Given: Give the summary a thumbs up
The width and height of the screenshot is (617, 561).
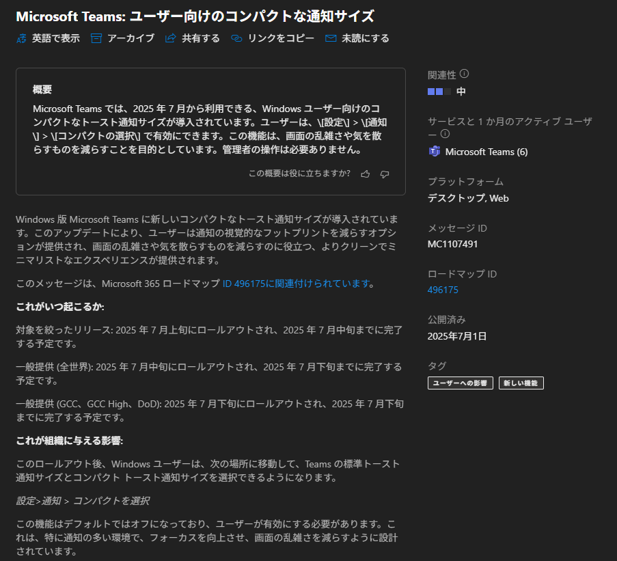Looking at the screenshot, I should 366,174.
